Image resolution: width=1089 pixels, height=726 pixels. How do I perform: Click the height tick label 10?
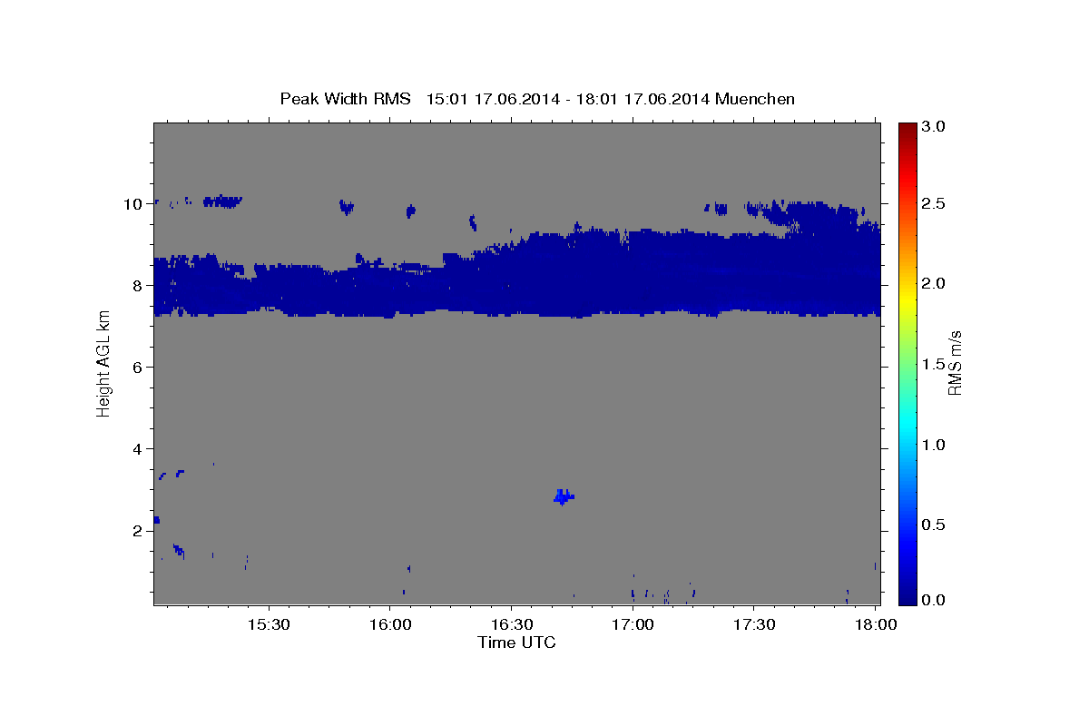(132, 204)
